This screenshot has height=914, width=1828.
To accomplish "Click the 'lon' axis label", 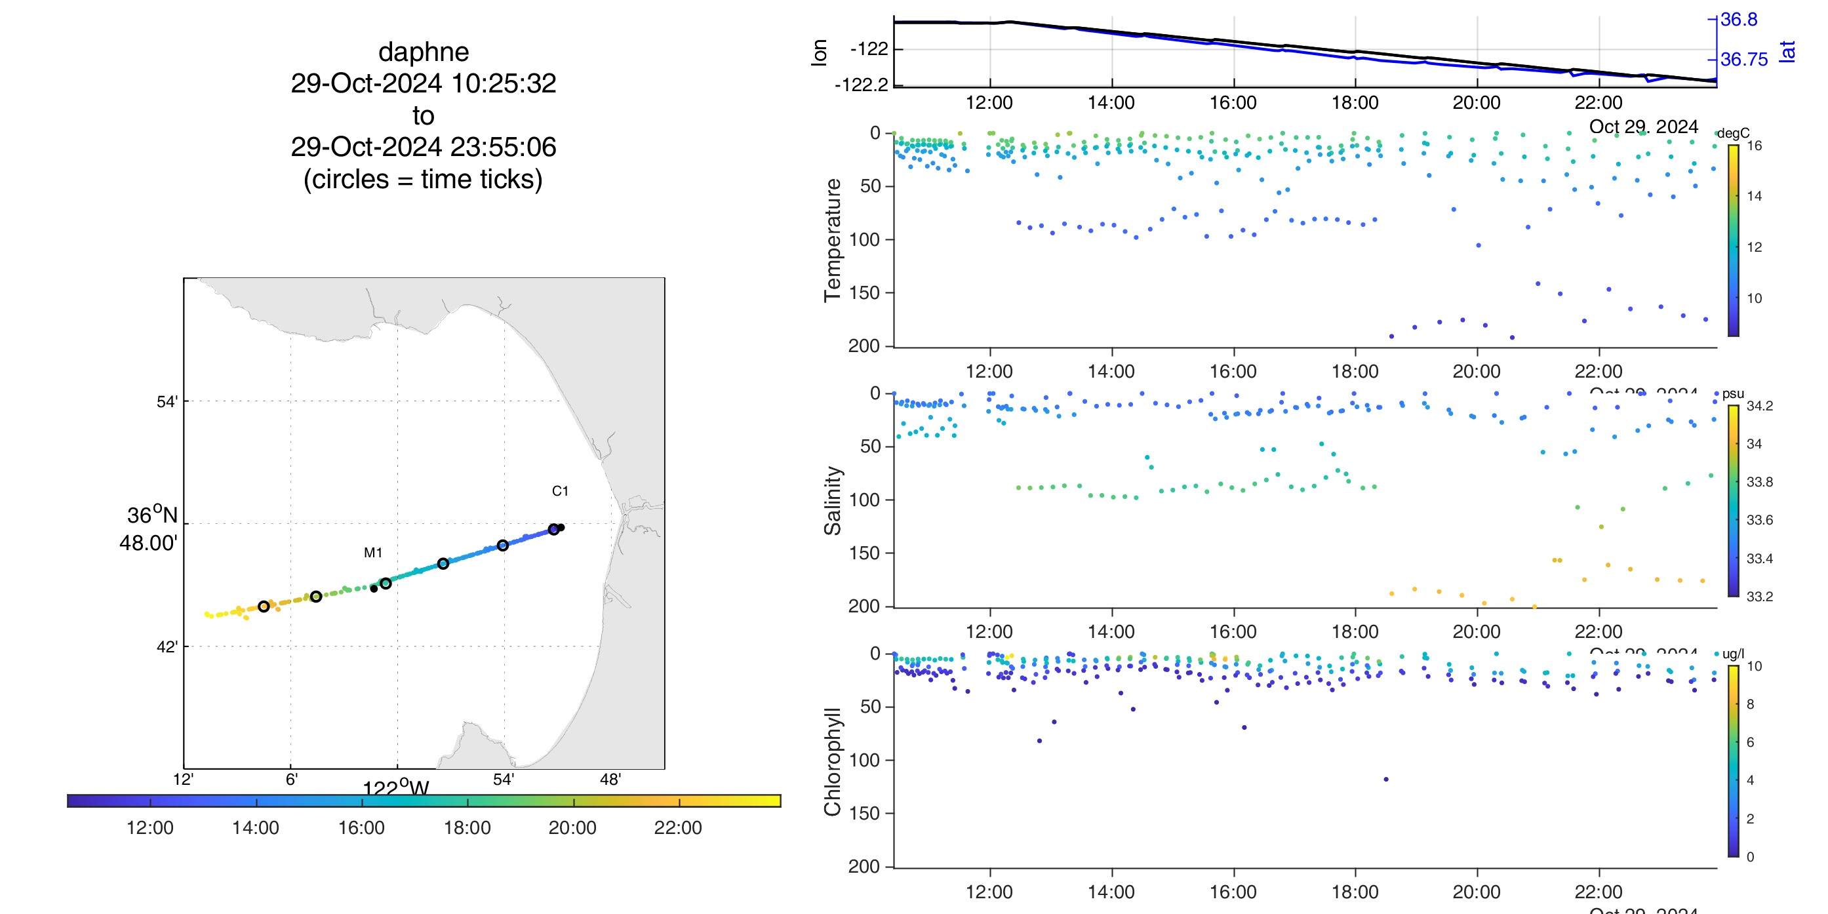I will click(819, 52).
